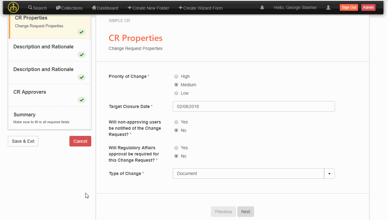Open the CR Approvers section
The height and width of the screenshot is (220, 388).
point(30,92)
